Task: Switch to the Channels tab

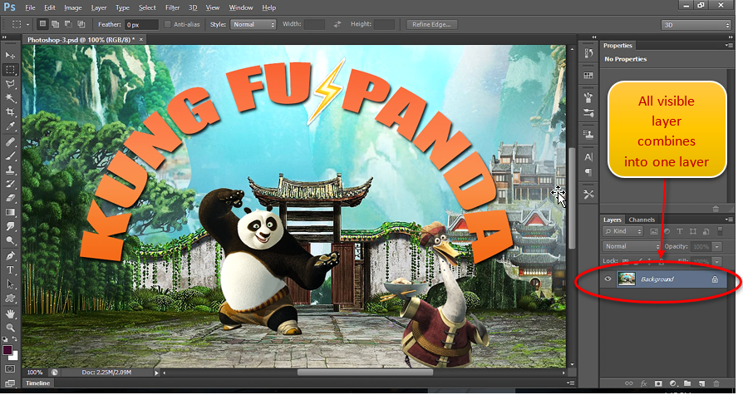Action: pyautogui.click(x=642, y=220)
